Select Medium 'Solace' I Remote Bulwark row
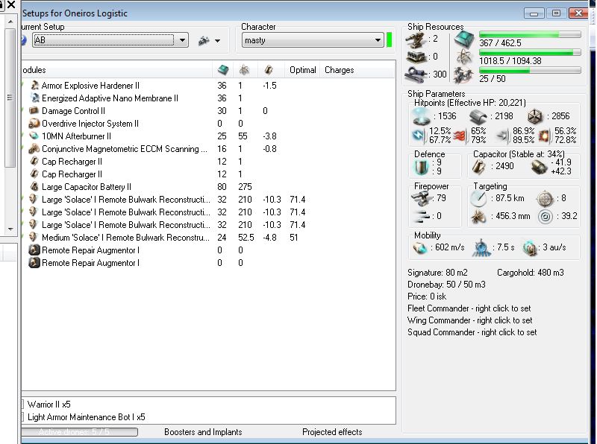Screen dimensions: 597x444 coord(208,238)
